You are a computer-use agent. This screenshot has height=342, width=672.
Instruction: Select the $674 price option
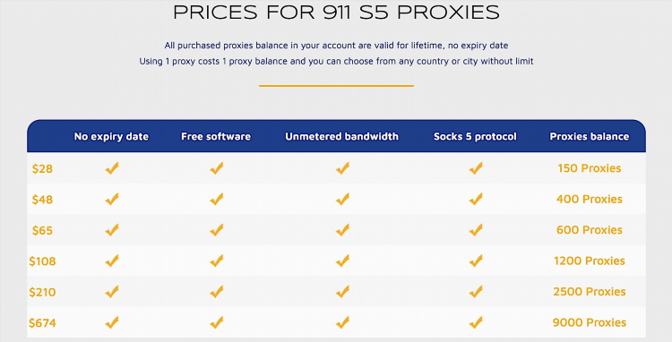(42, 322)
